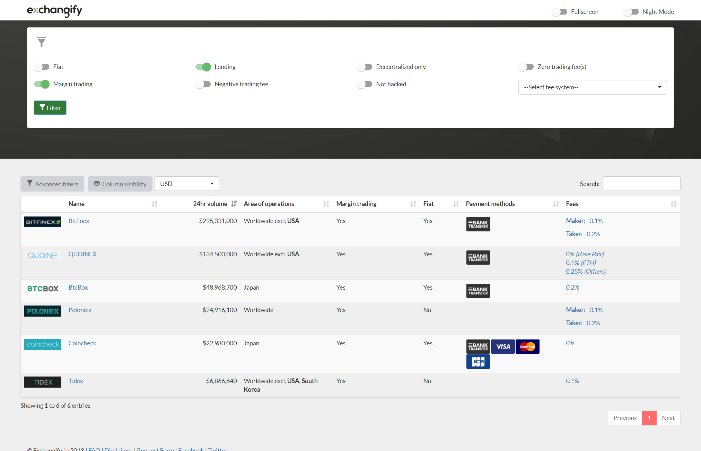Viewport: 701px width, 451px height.
Task: Click the Poloniex logo image
Action: pyautogui.click(x=43, y=311)
